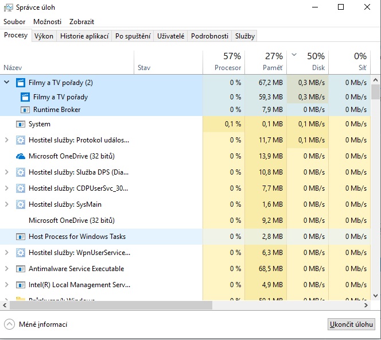Click the horizontal scrollbar left arrow

[5, 305]
